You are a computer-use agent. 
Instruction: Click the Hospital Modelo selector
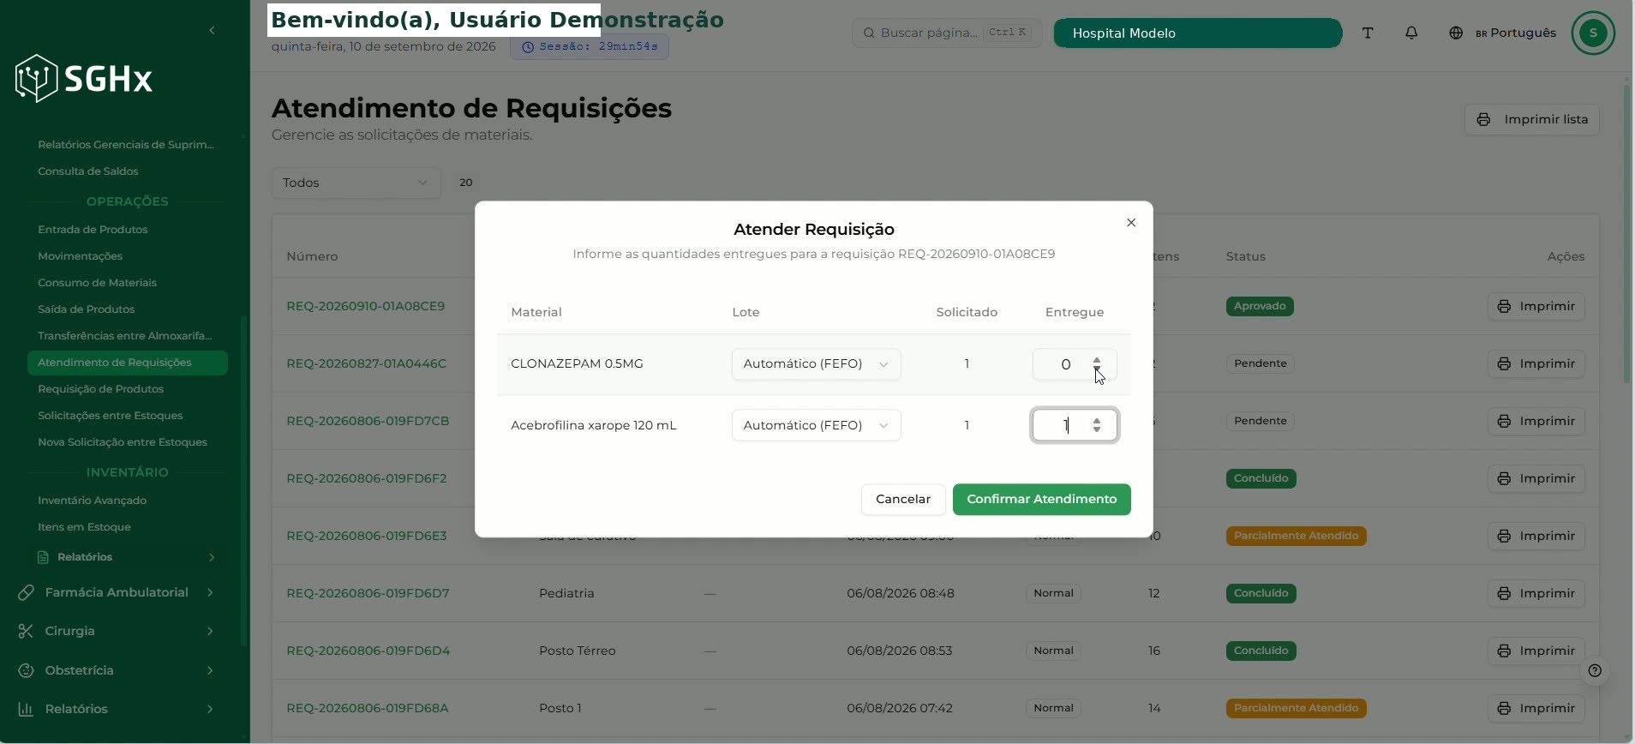tap(1197, 33)
